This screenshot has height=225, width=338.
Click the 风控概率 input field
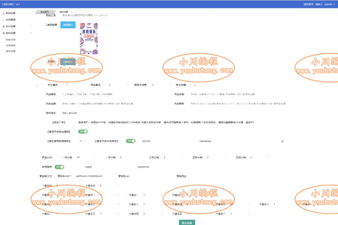(x=243, y=104)
